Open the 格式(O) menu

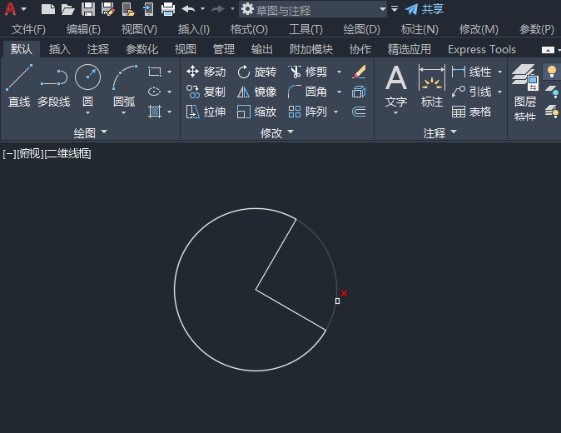[249, 29]
